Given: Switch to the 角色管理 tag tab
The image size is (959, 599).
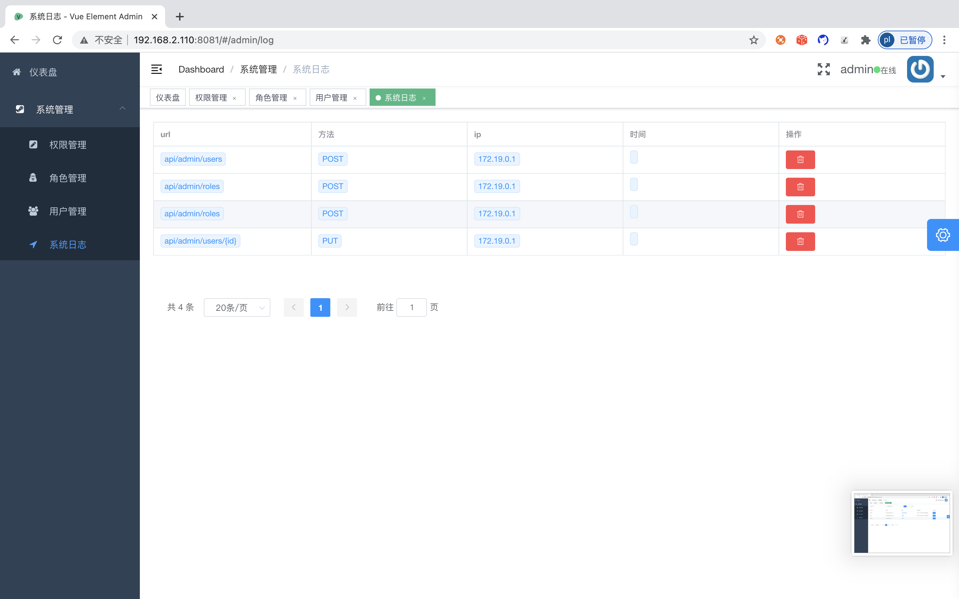Looking at the screenshot, I should (x=271, y=98).
